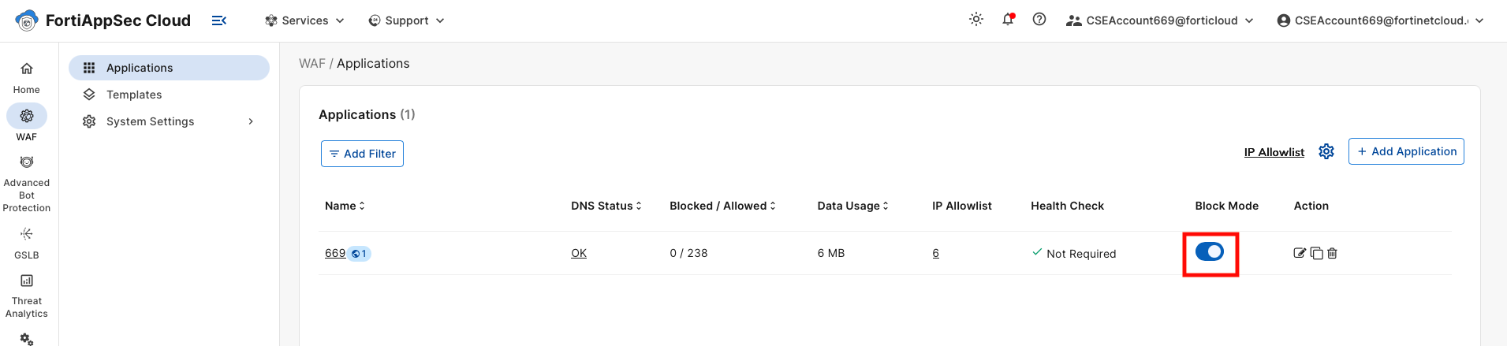
Task: Open the help question mark icon
Action: (1039, 20)
